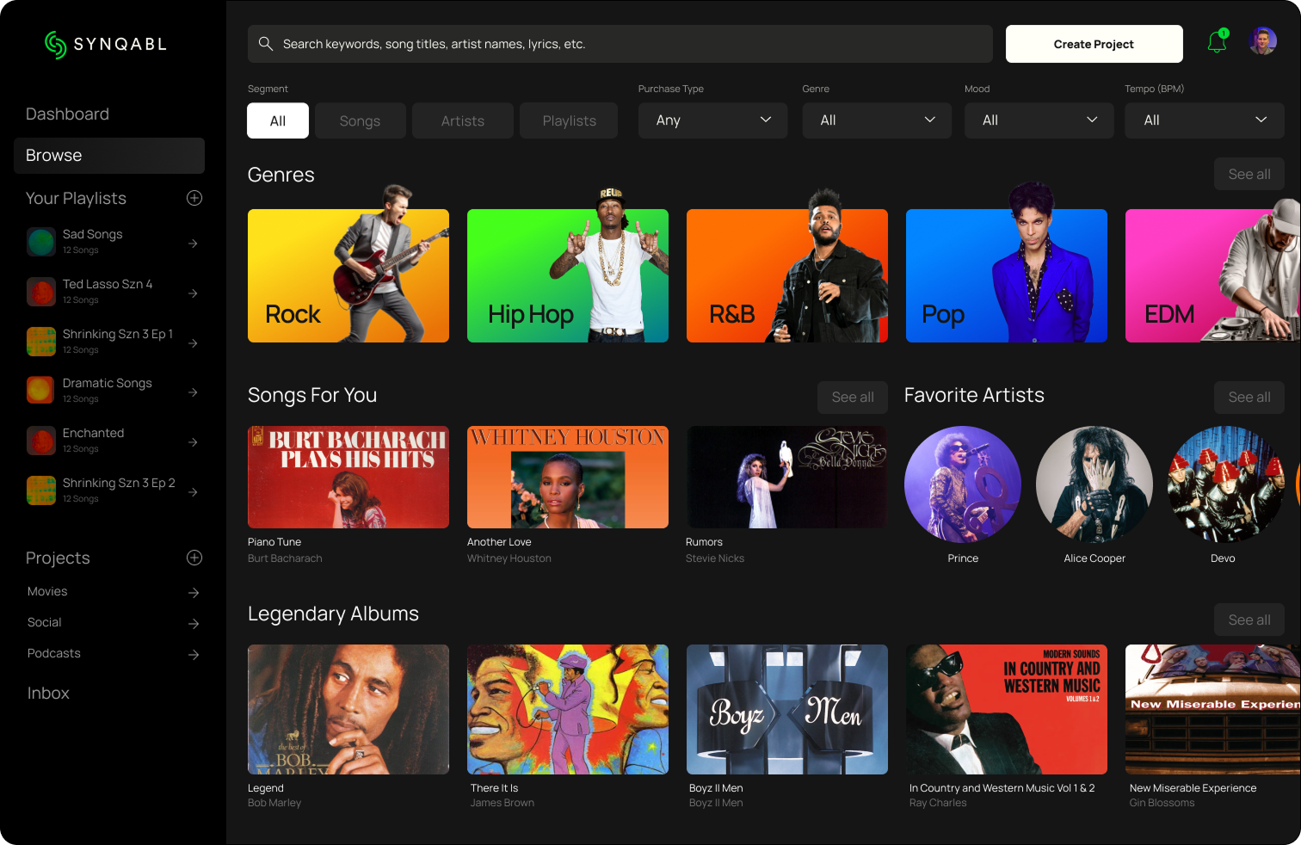Open the Rock genre card
Screen dimensions: 1301x845
348,275
